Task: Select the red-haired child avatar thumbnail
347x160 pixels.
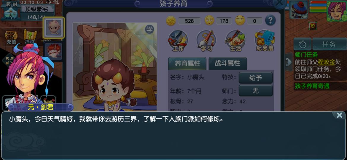Action: (x=53, y=51)
